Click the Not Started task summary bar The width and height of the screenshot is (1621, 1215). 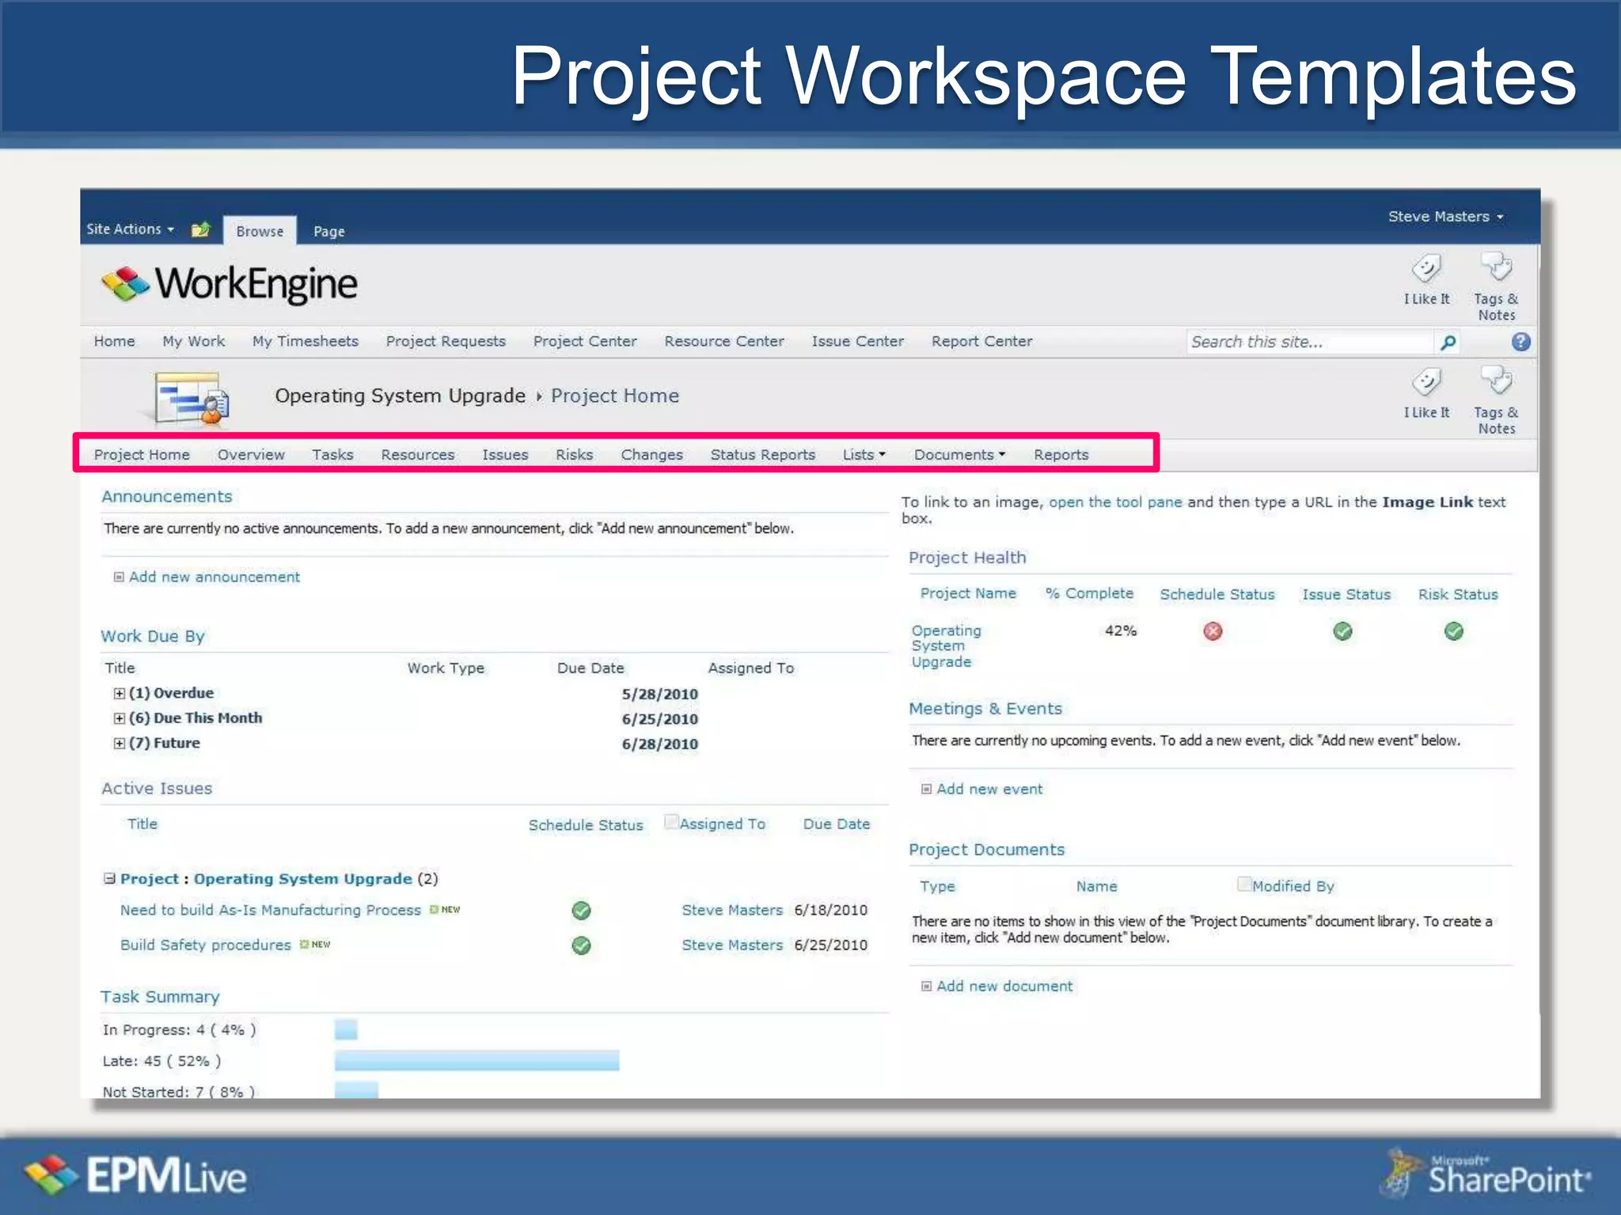(356, 1091)
